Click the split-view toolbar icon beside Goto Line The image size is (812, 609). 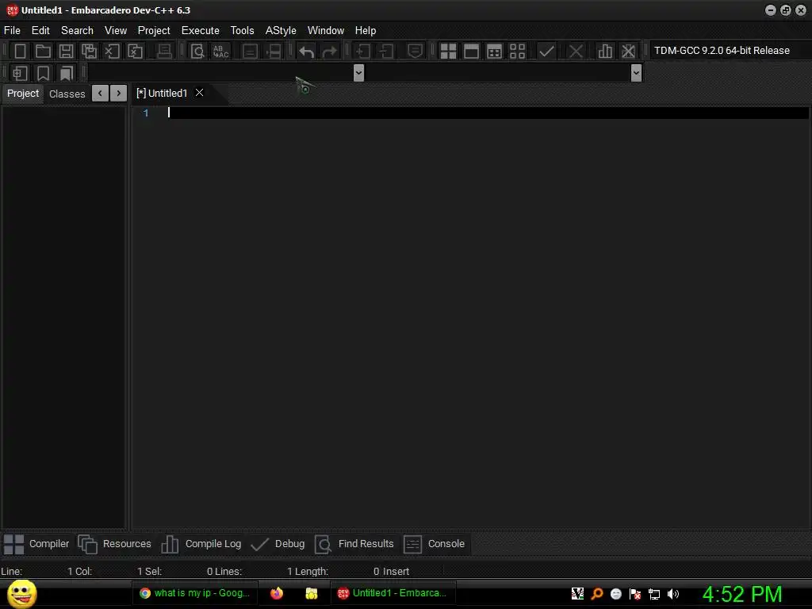point(274,51)
